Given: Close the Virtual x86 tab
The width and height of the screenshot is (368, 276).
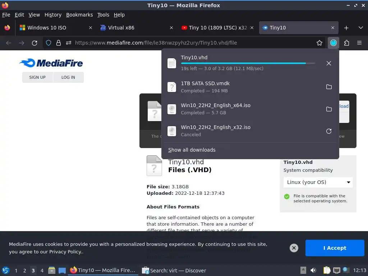Looking at the screenshot, I should coord(171,28).
